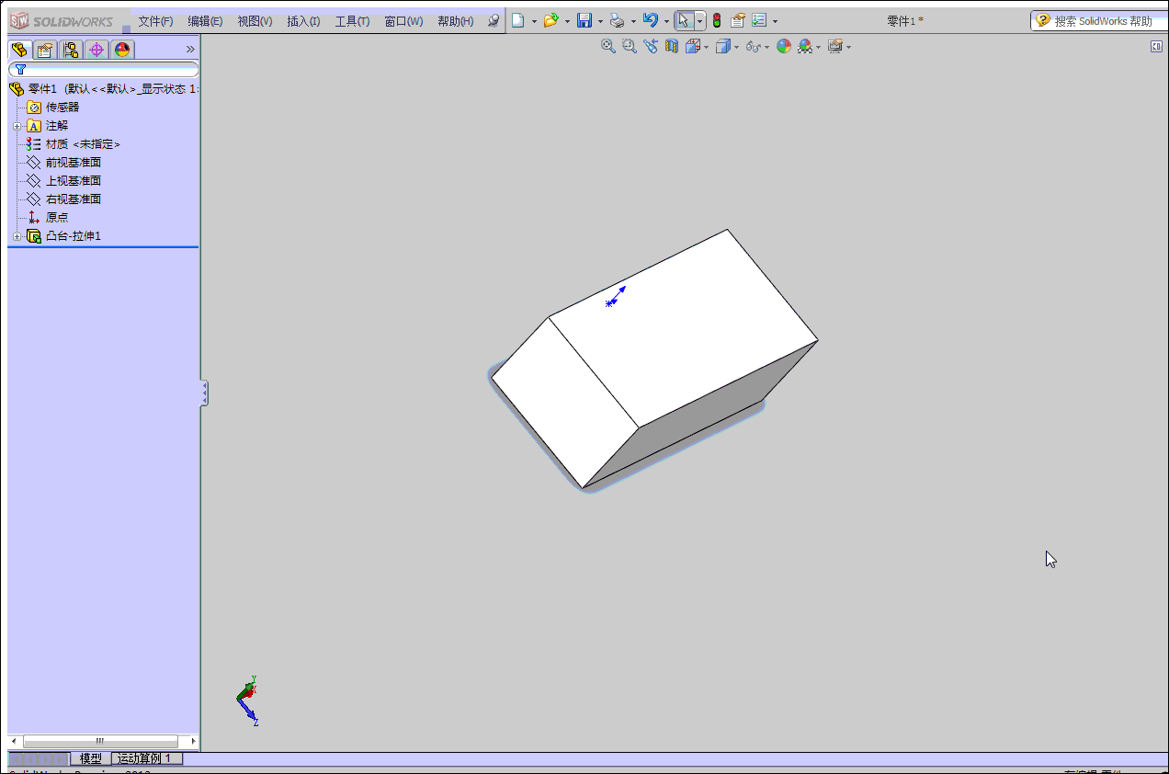Image resolution: width=1169 pixels, height=774 pixels.
Task: Expand the manager tabs chevron
Action: (x=190, y=50)
